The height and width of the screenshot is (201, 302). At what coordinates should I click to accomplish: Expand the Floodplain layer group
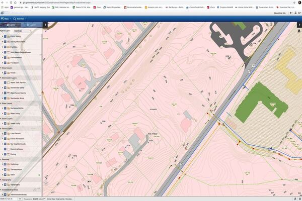click(x=3, y=63)
